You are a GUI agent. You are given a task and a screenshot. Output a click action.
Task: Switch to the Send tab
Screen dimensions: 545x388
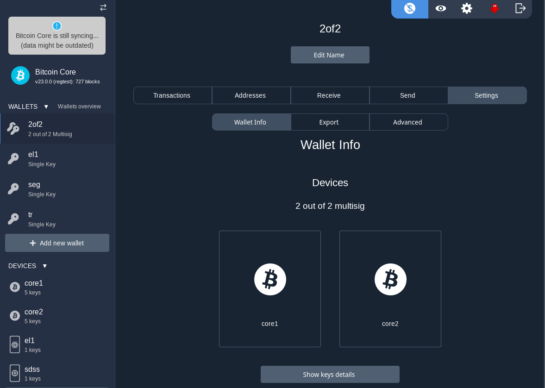tap(408, 95)
